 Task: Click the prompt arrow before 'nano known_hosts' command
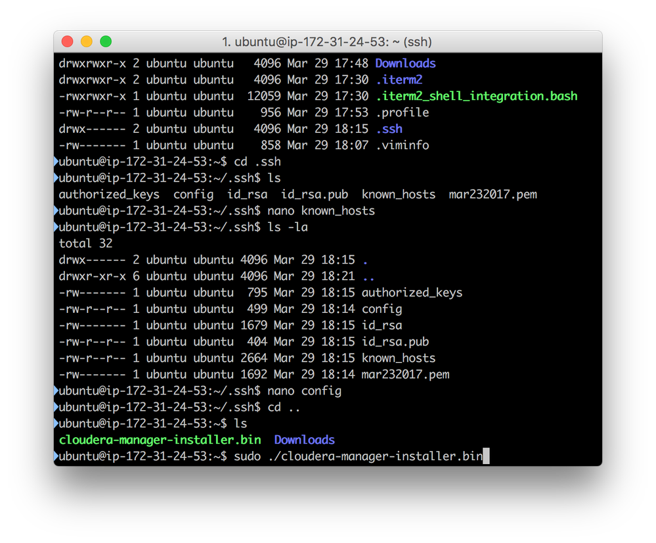point(55,210)
